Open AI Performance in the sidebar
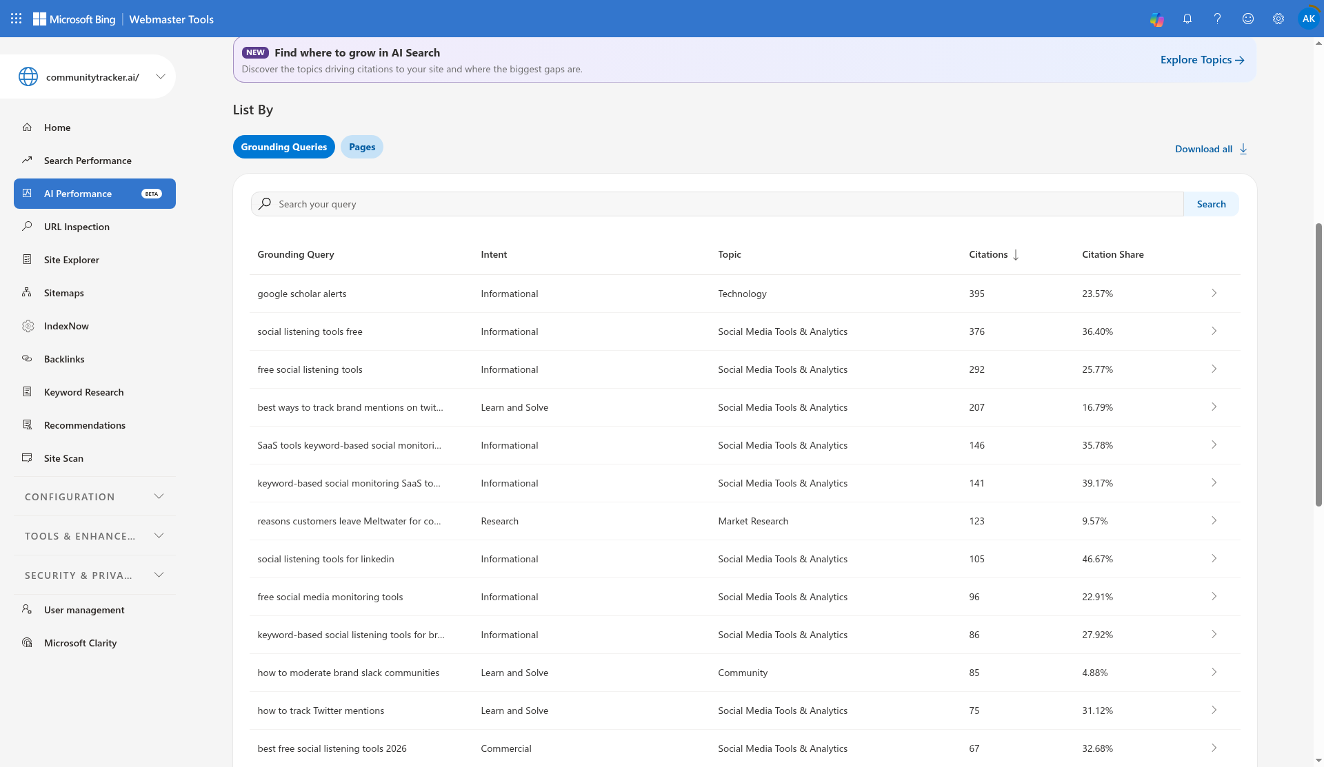 [x=94, y=194]
